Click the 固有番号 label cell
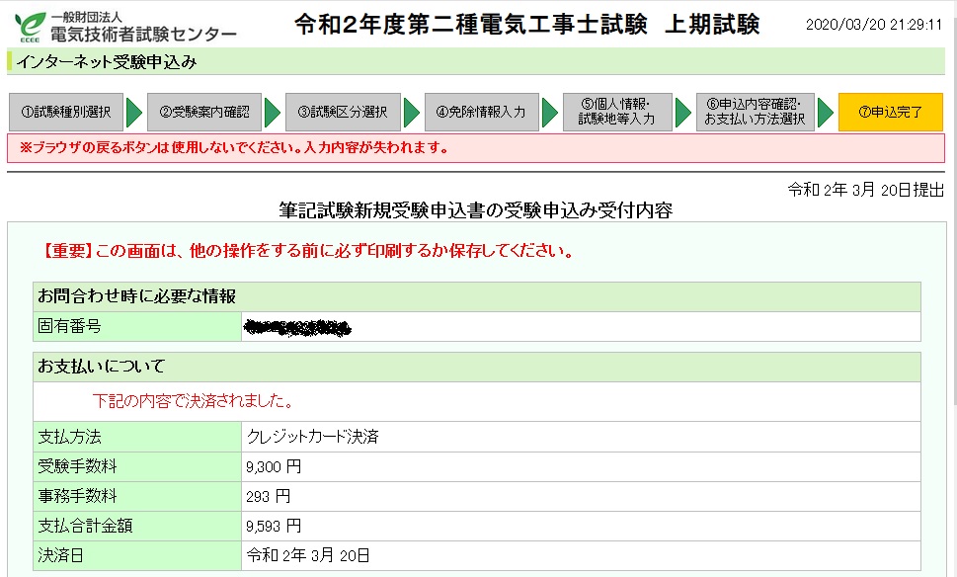This screenshot has height=577, width=957. [x=137, y=327]
